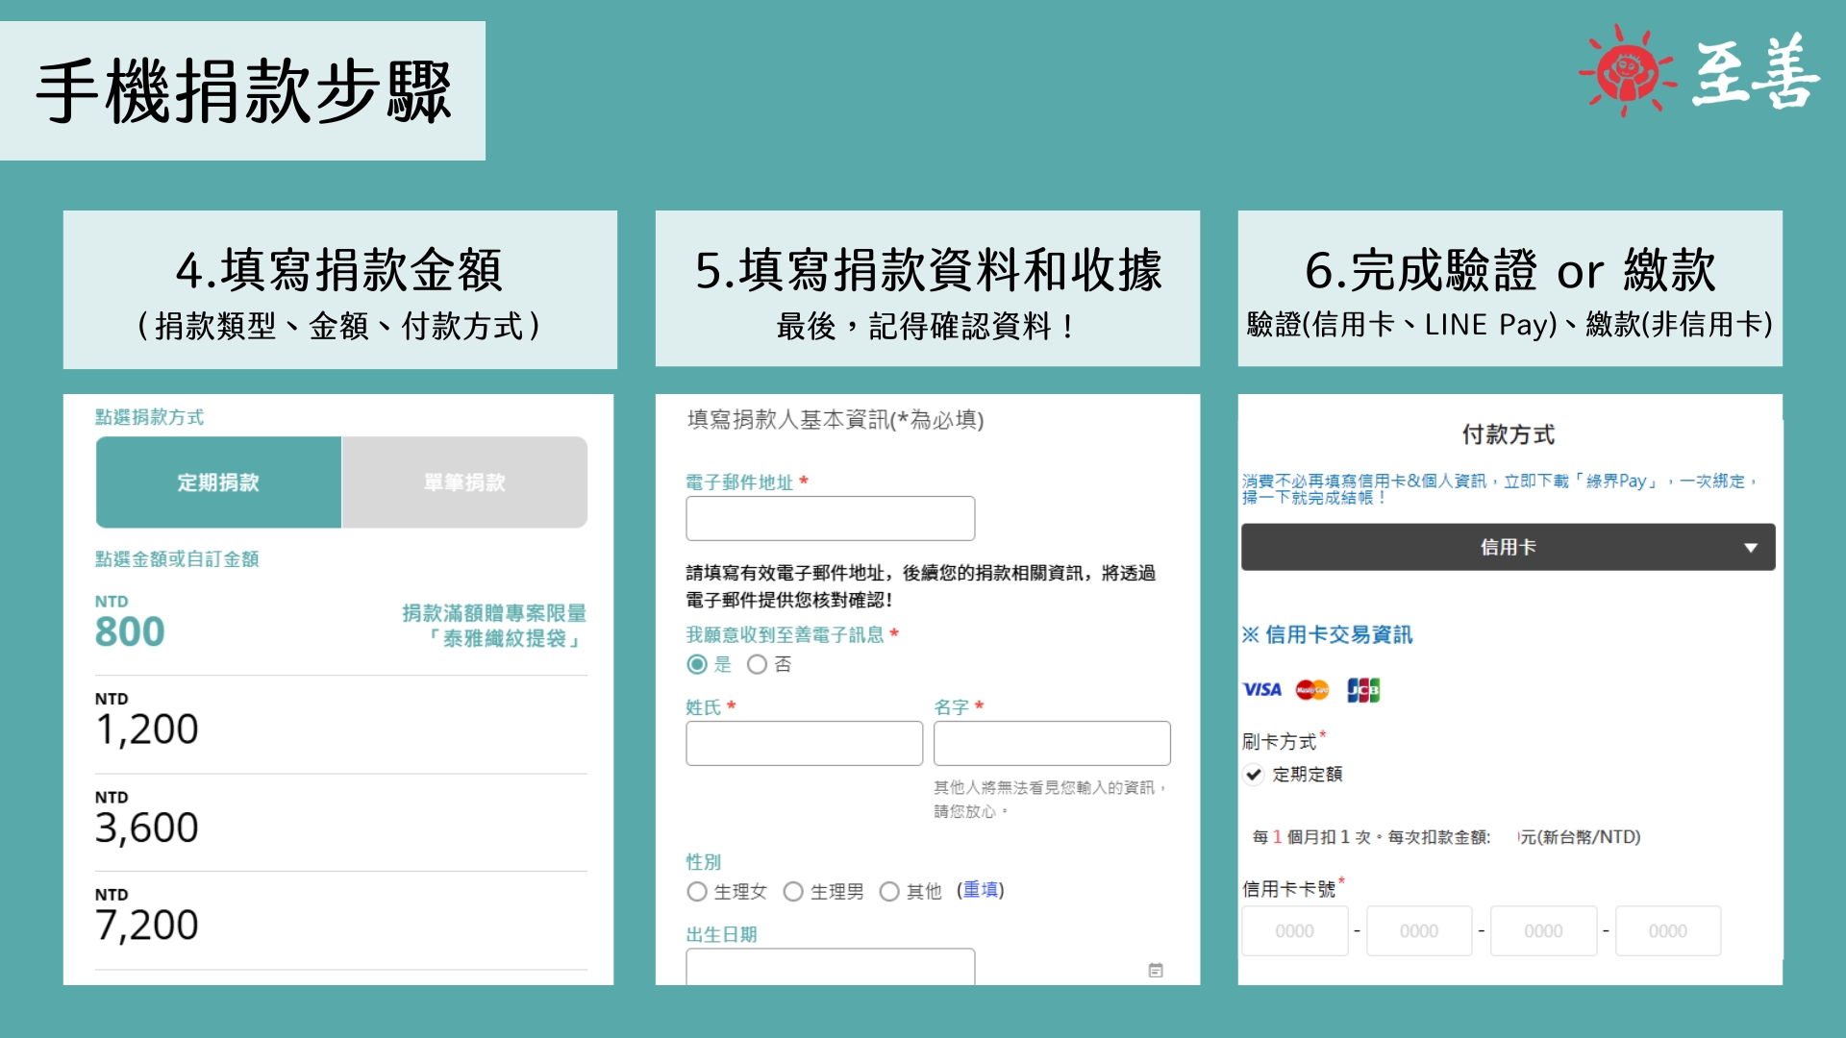Click the dropdown arrow on 信用卡 bar
Screen dimensions: 1846x1038
pos(1750,548)
